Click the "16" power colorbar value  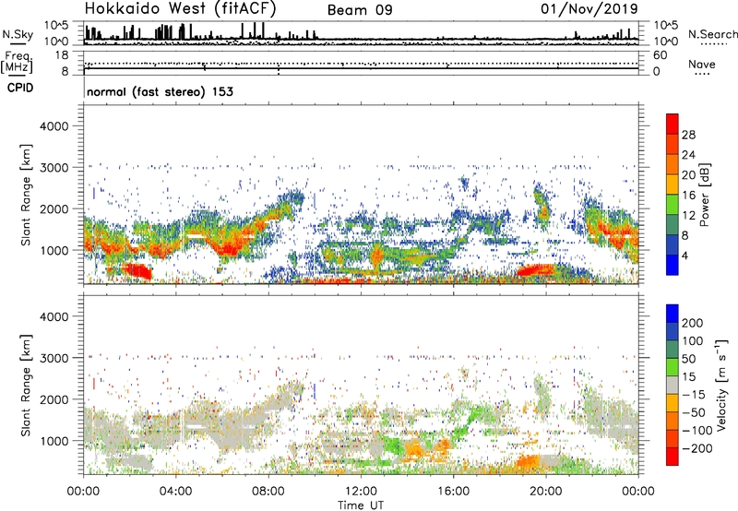click(688, 196)
